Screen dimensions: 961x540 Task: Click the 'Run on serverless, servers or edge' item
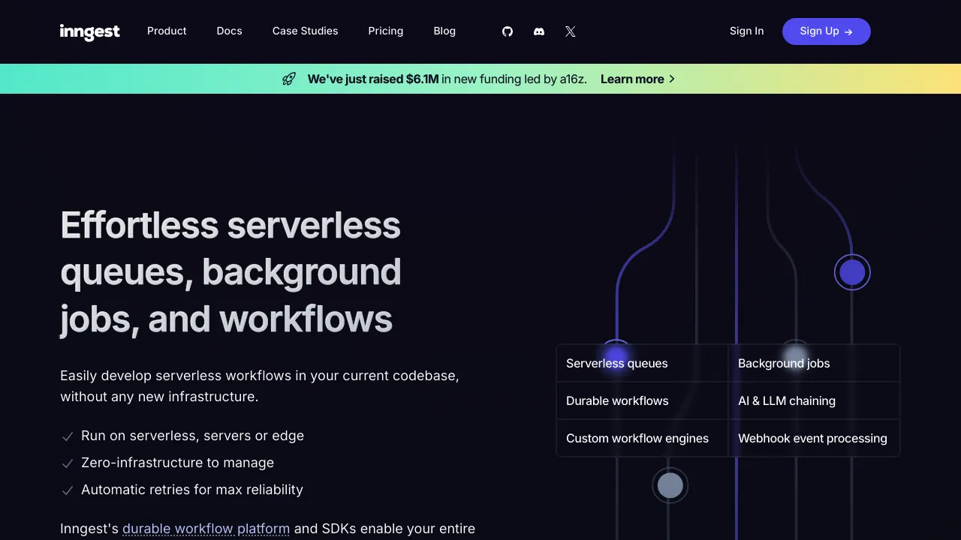coord(192,436)
